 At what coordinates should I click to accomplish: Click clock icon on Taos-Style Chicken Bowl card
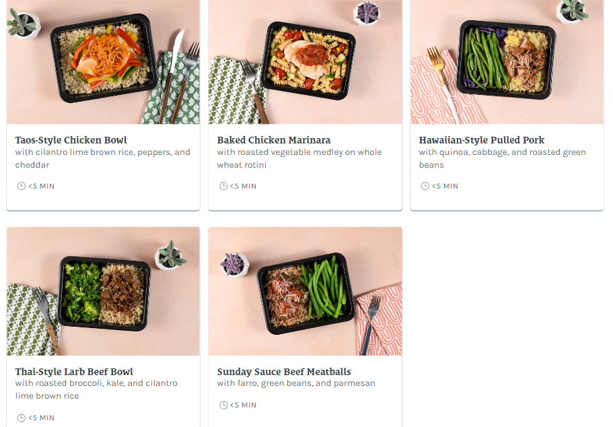tap(21, 187)
